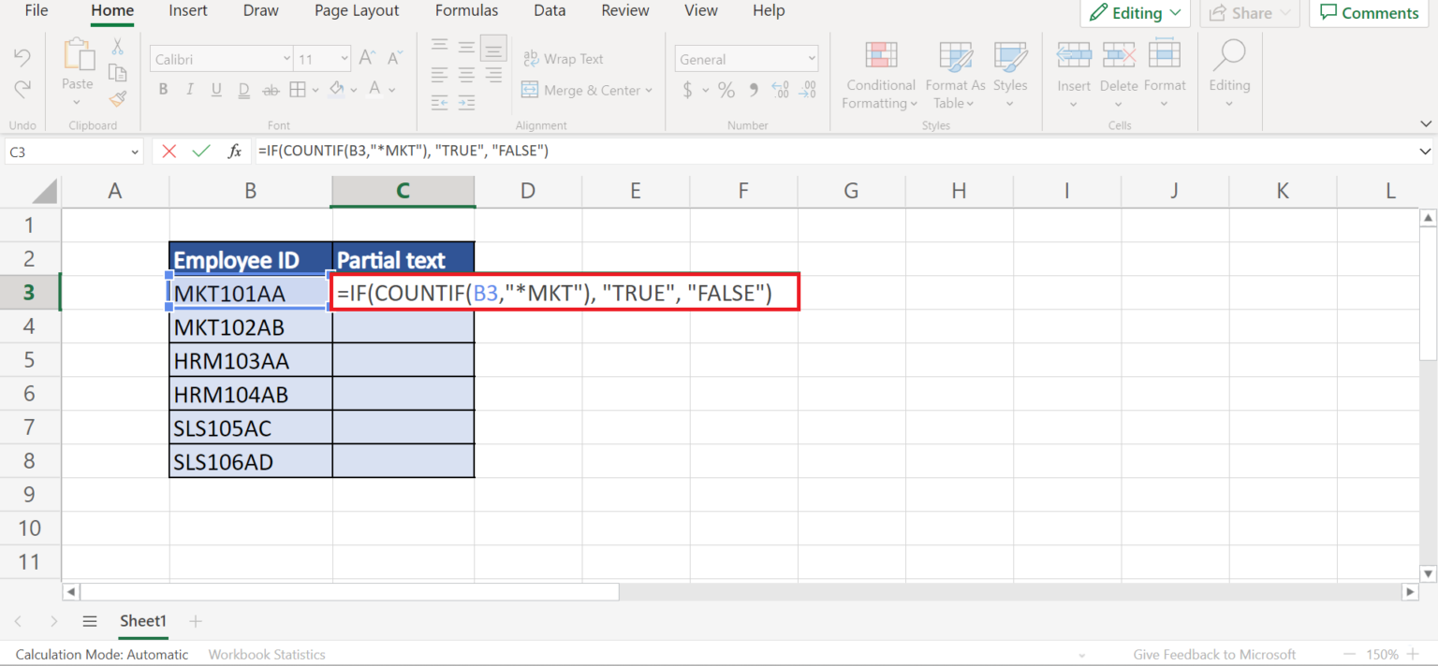Toggle underline formatting
The width and height of the screenshot is (1438, 666).
pyautogui.click(x=216, y=89)
